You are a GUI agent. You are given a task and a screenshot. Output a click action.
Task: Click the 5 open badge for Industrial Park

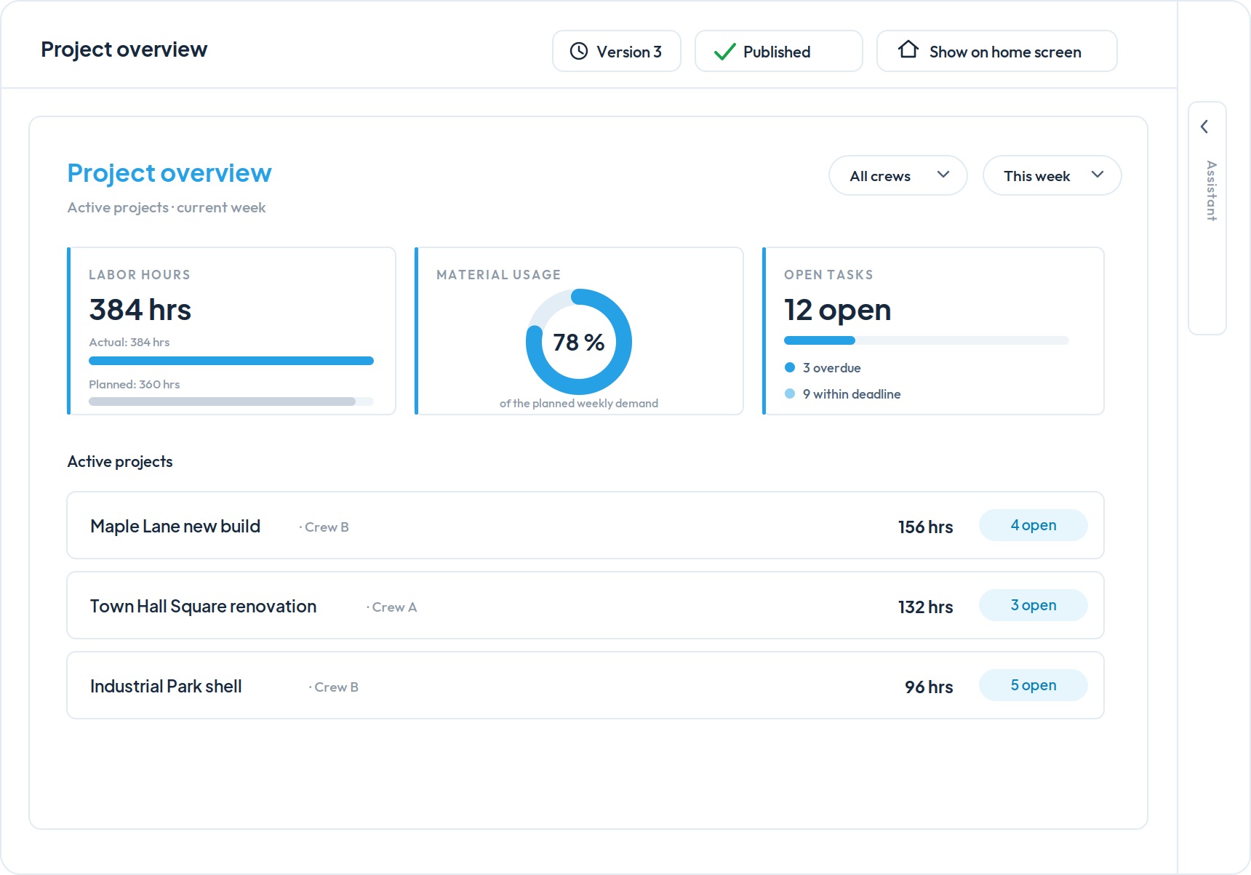tap(1034, 685)
